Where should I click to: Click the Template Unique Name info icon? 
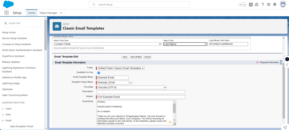[x=131, y=83]
